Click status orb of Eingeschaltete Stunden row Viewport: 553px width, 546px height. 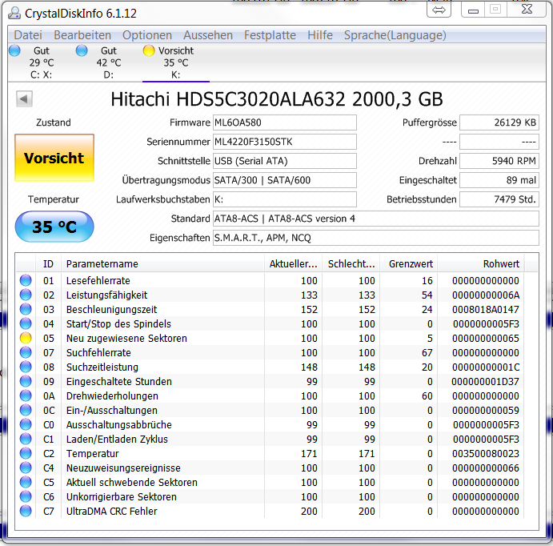pyautogui.click(x=26, y=381)
